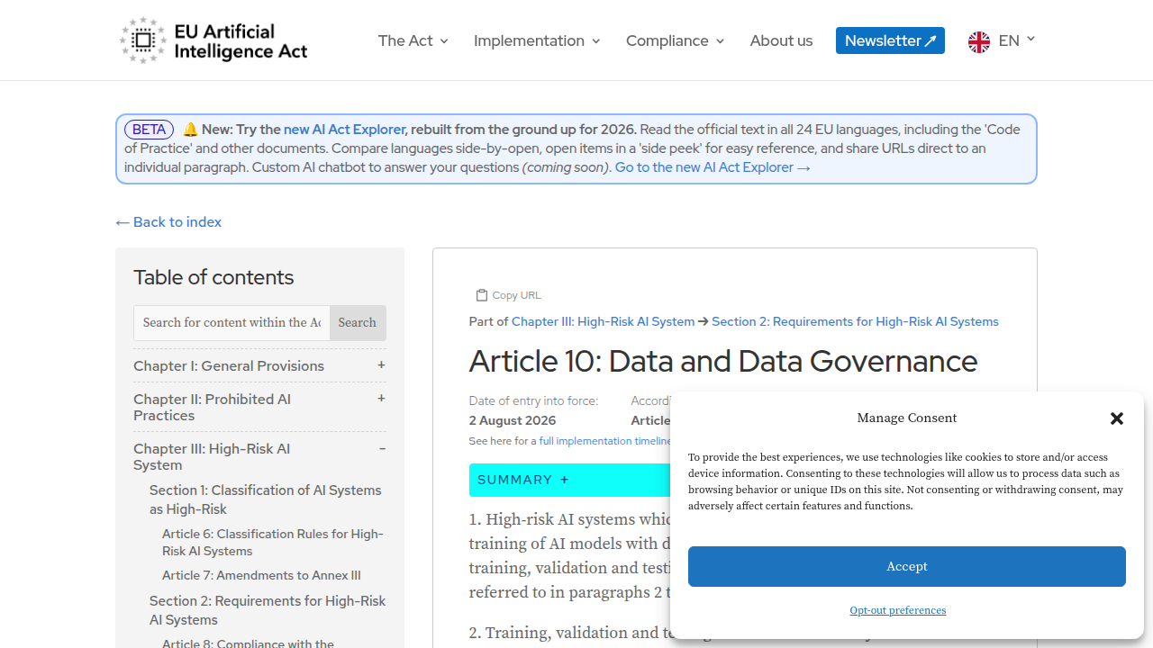This screenshot has width=1153, height=648.
Task: Open Opt-out preferences
Action: (898, 610)
